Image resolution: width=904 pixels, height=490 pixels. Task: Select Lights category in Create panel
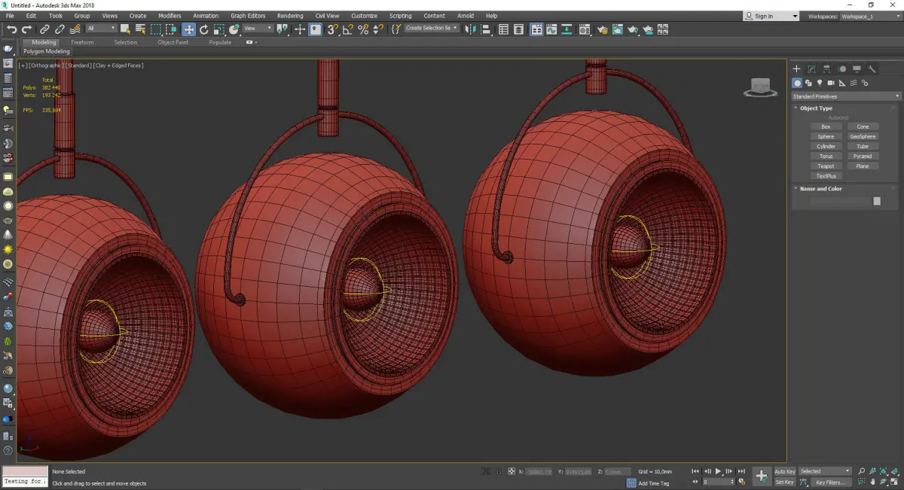tap(820, 83)
